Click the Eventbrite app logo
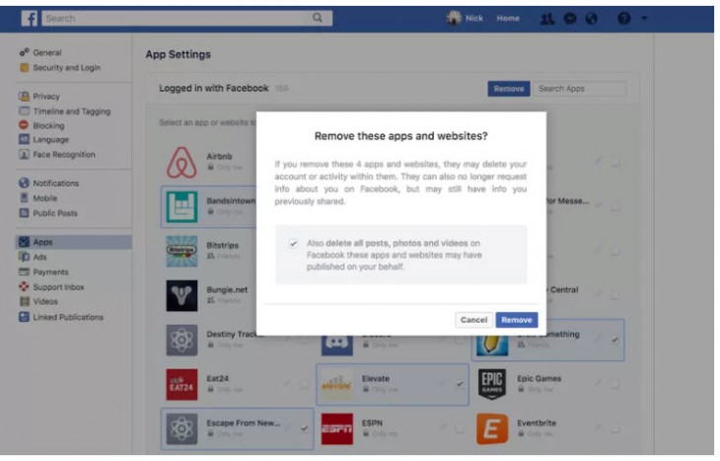Image resolution: width=720 pixels, height=461 pixels. point(492,429)
